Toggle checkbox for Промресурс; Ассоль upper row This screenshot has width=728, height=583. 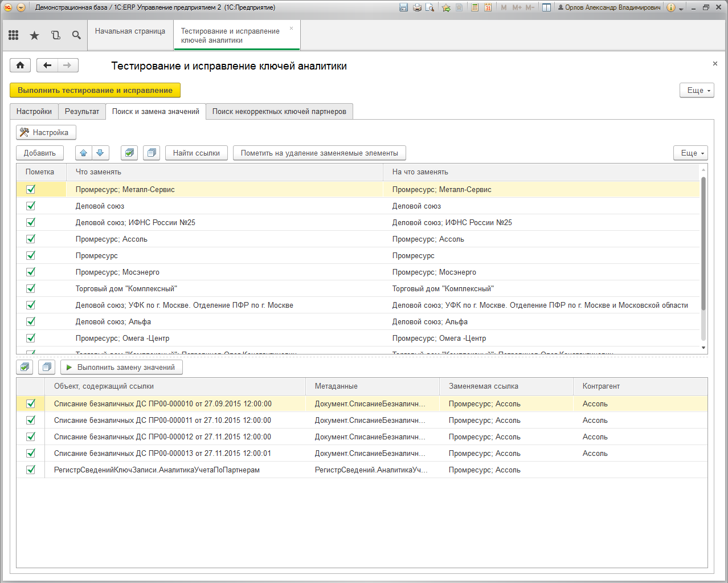click(31, 239)
